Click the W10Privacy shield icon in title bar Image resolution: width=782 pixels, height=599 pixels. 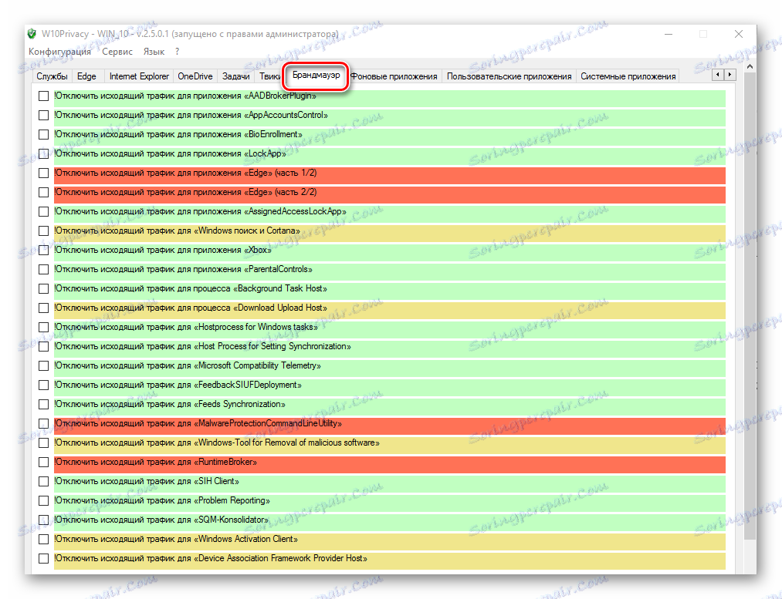tap(32, 34)
